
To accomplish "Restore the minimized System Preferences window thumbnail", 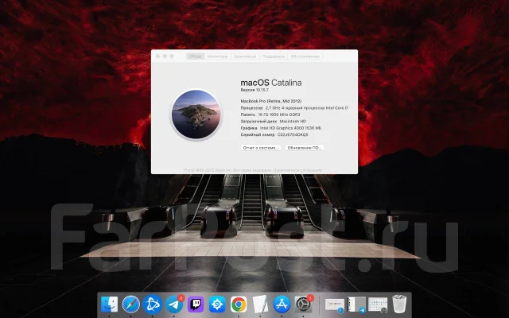I will pos(378,305).
